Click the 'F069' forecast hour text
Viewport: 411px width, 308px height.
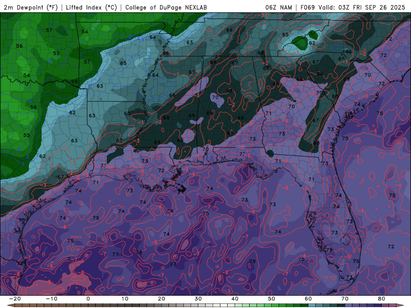pos(307,7)
